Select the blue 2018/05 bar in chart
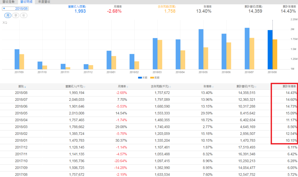298x177 pixels. [201, 49]
